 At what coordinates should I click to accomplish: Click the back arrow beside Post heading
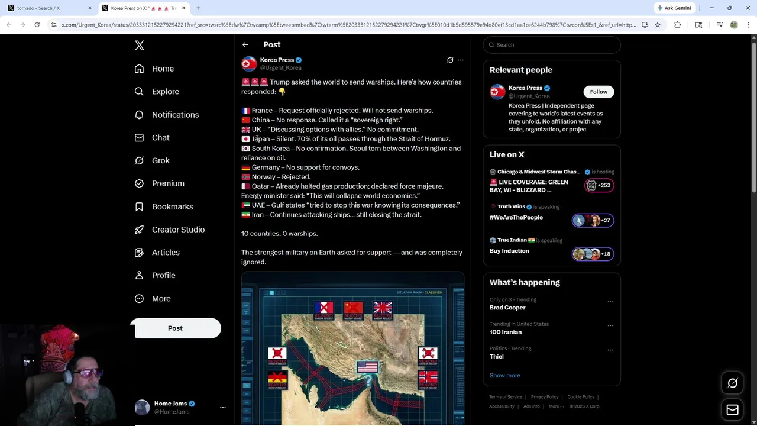point(245,45)
